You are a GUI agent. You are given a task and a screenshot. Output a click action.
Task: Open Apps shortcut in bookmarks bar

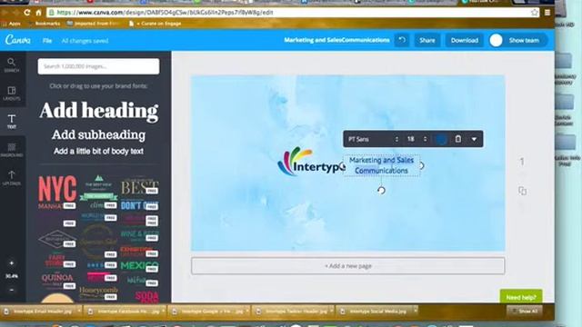pos(11,24)
